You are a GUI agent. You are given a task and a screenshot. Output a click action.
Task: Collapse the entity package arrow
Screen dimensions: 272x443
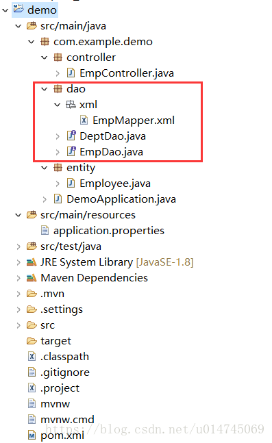(x=45, y=168)
